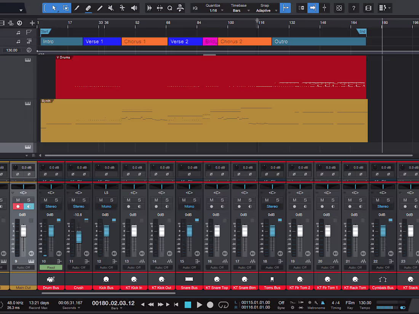Select the Arrow tool

pyautogui.click(x=54, y=8)
